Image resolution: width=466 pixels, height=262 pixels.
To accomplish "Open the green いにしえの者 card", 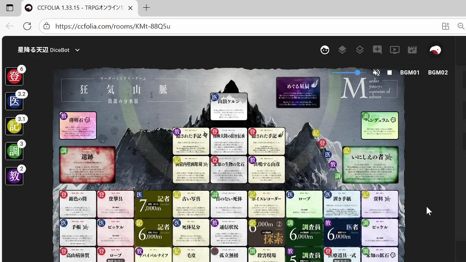I will (x=370, y=165).
